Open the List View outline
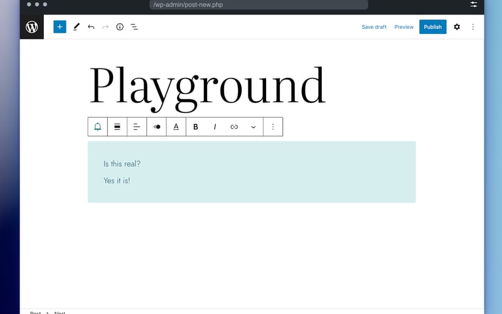The width and height of the screenshot is (502, 314). pyautogui.click(x=134, y=27)
